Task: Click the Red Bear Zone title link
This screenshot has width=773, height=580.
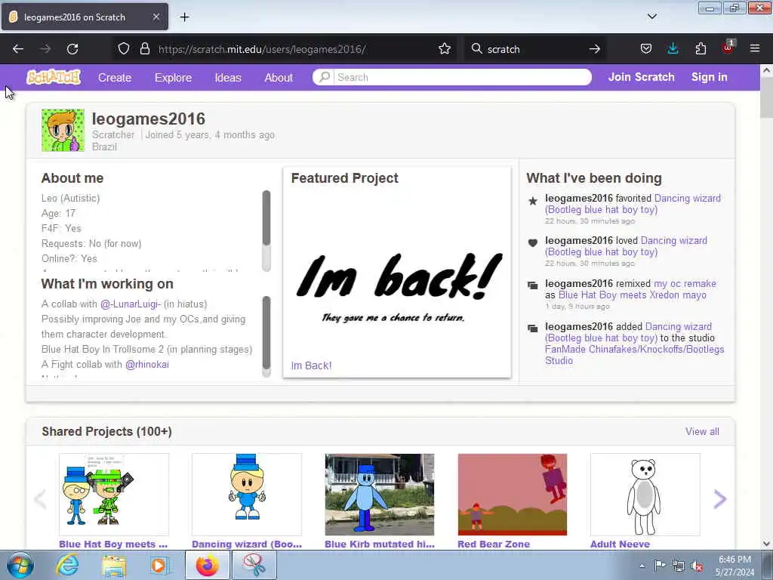Action: 494,544
